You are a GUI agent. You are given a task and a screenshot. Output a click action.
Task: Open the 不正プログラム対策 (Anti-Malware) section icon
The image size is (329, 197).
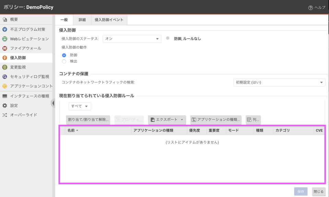pos(4,29)
